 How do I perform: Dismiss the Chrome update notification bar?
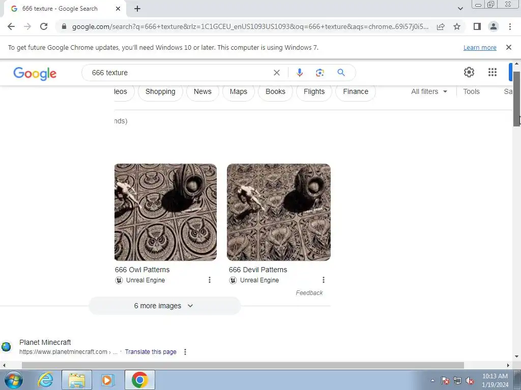508,47
